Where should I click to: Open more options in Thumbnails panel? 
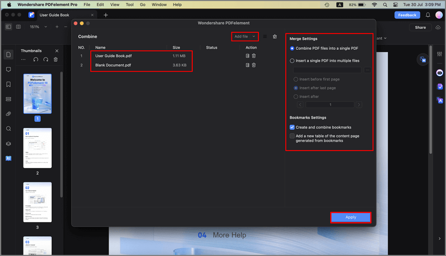coord(24,60)
